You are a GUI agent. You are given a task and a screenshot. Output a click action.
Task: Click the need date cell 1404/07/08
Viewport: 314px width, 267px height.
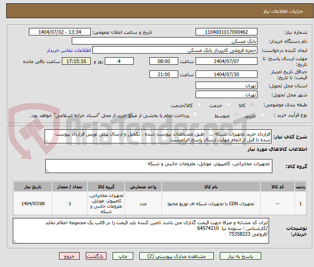33,204
